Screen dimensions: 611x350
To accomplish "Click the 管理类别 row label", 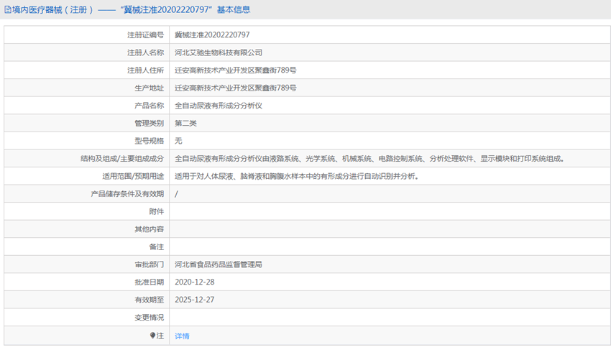I will (150, 123).
